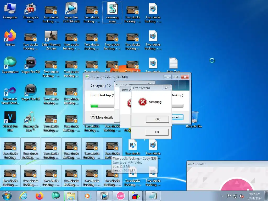Select the samsung scary script file
Screen dimensions: 268x201
tap(112, 13)
